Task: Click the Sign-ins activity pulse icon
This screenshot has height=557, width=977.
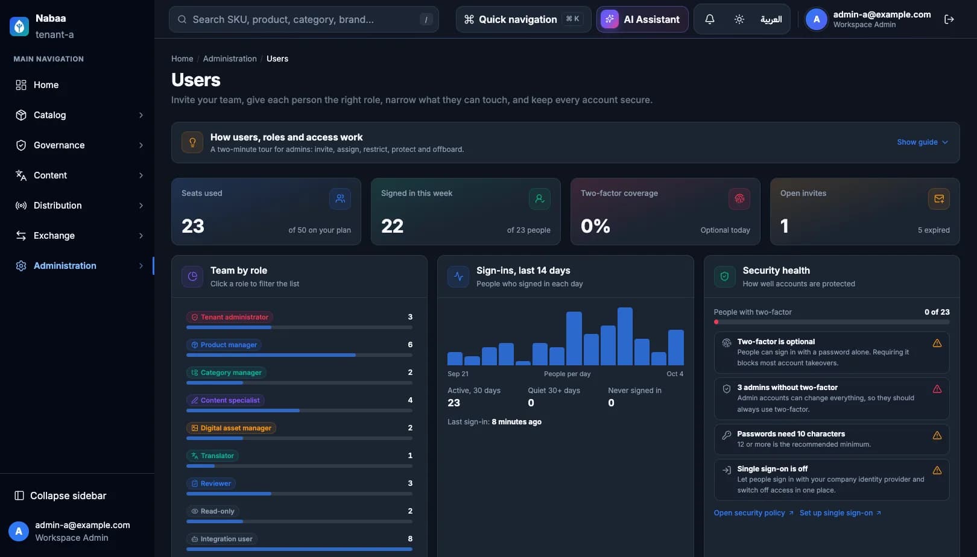Action: pos(458,276)
